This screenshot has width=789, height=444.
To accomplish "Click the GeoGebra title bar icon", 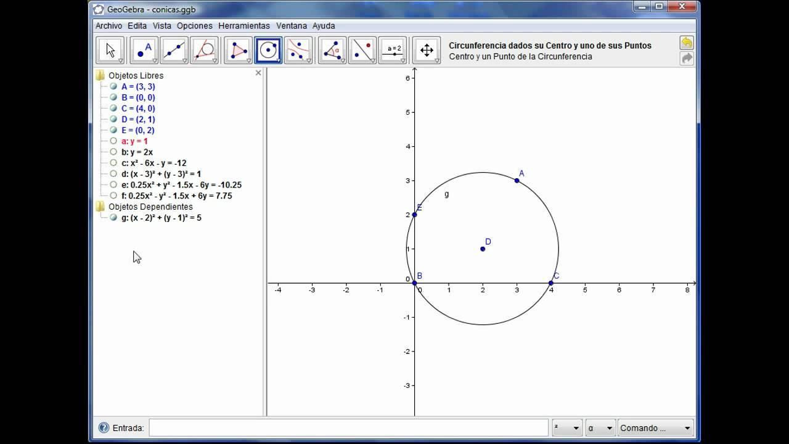I will click(98, 9).
